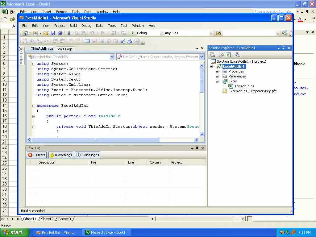Click the Paste icon in toolbar
Viewport: 316px width, 237px height.
pos(83,33)
